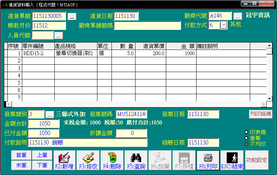Click the F2:新增 add record icon
277x175 pixels.
click(65, 160)
